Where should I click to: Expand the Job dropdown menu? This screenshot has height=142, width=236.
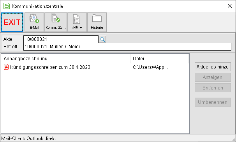coord(77,22)
